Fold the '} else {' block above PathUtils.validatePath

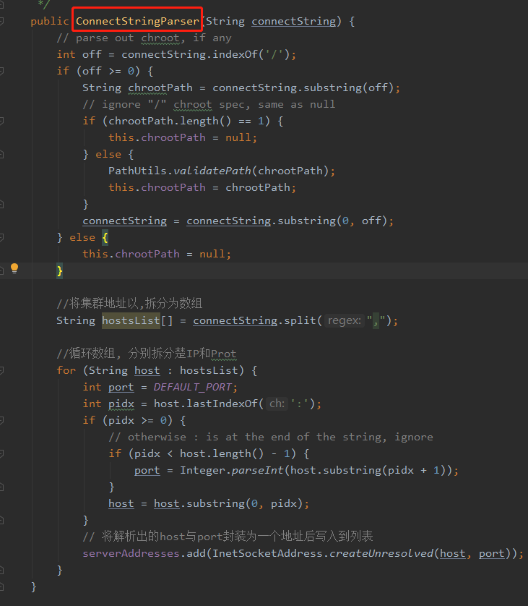(x=1, y=155)
